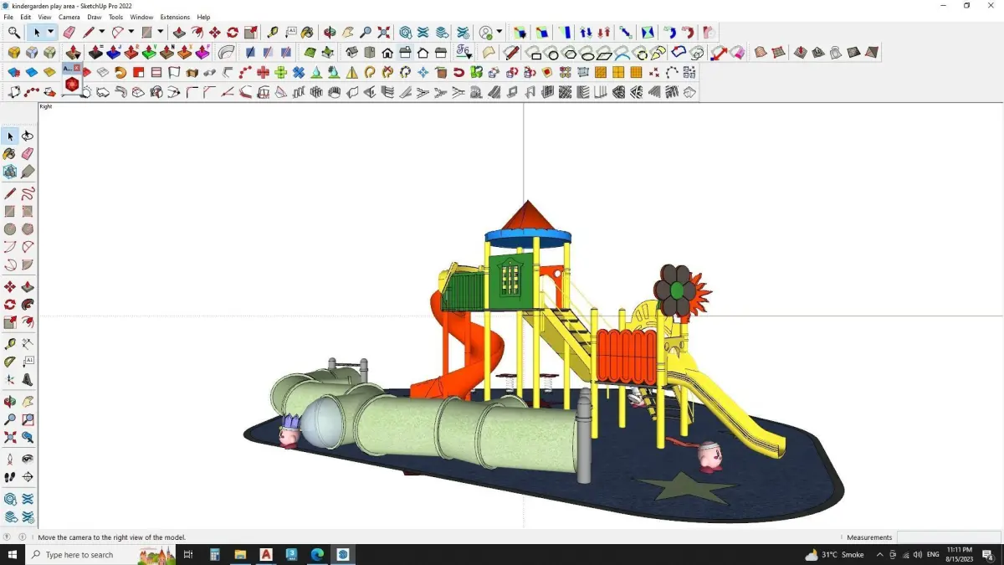This screenshot has width=1004, height=565.
Task: Click Zoom Extents in the top toolbar
Action: [383, 33]
